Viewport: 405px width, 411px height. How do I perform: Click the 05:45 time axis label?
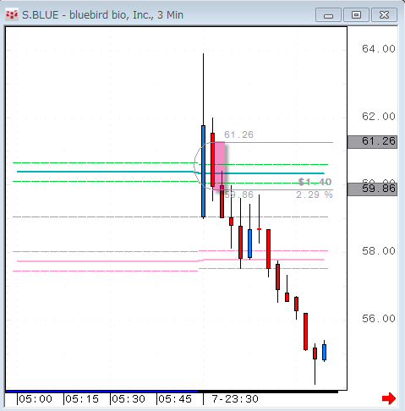point(175,399)
